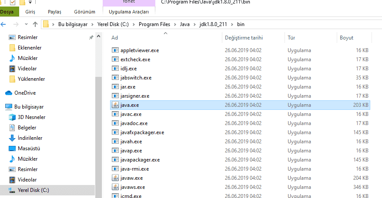Click the bin breadcrumb segment
382x198 pixels.
(241, 24)
